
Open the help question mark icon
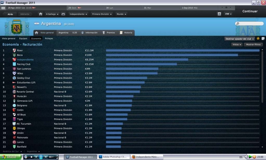click(219, 14)
